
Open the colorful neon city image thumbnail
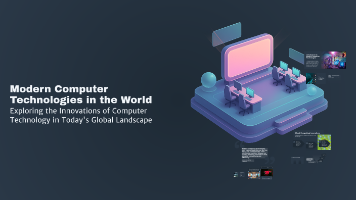click(334, 60)
